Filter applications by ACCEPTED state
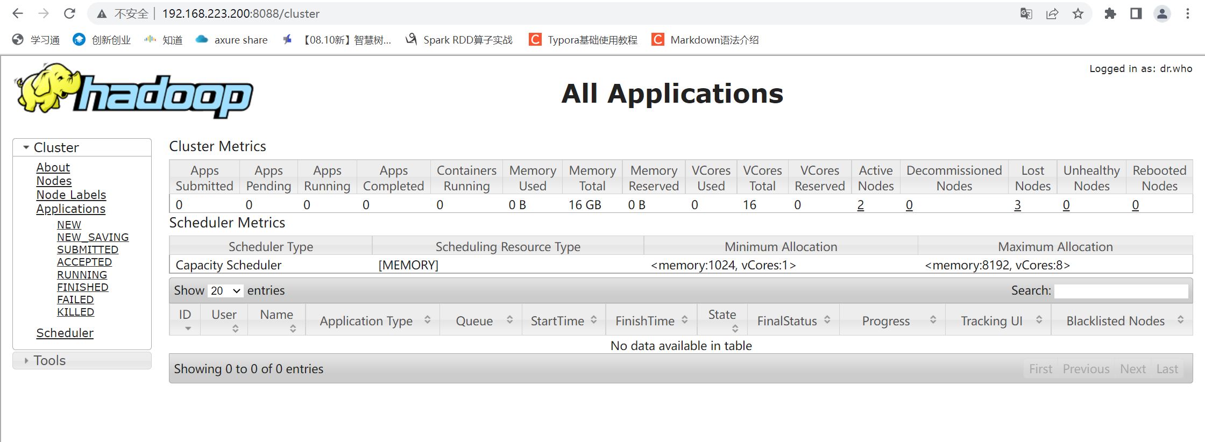This screenshot has width=1205, height=442. pos(84,262)
